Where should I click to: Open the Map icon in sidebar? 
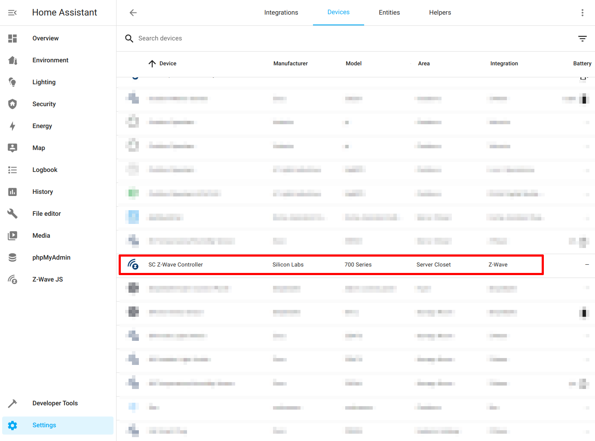point(12,148)
